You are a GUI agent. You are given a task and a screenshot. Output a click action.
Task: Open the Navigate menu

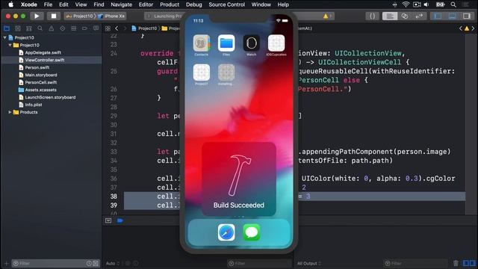[121, 4]
